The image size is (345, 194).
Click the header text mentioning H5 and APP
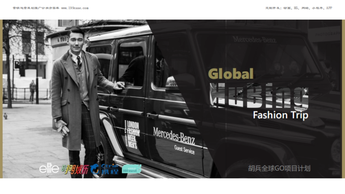(x=298, y=8)
